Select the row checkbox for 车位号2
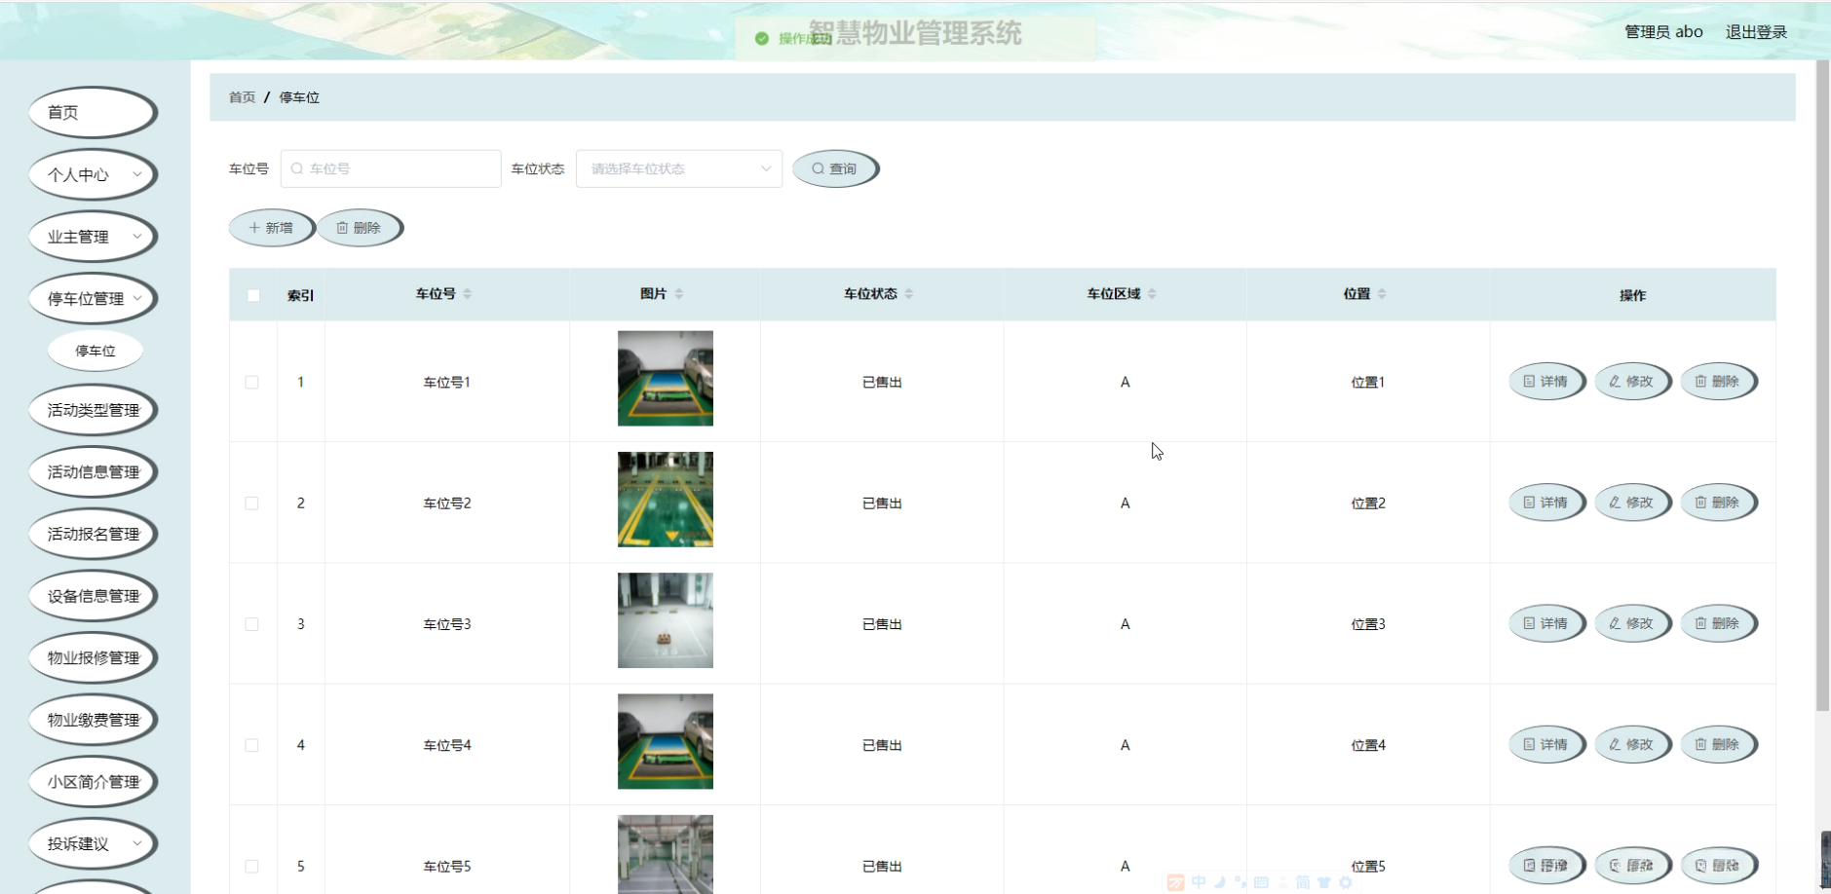 (x=251, y=503)
